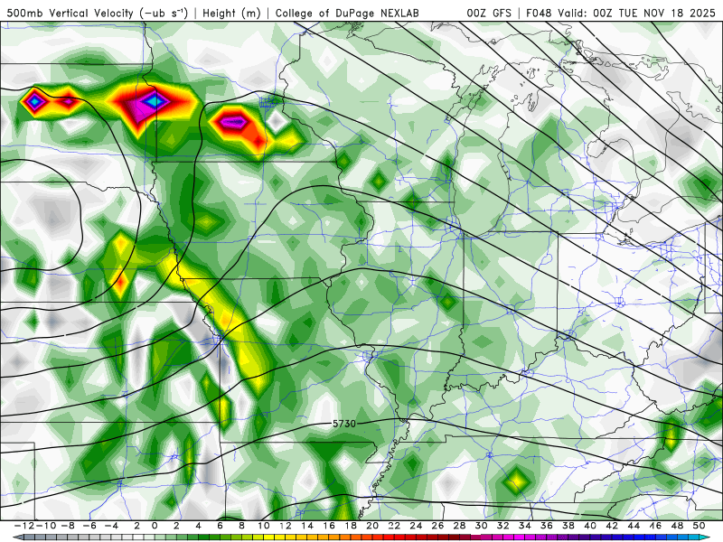
Task: Click 'College of DuPage NEXLAB' in header
Action: click(347, 14)
